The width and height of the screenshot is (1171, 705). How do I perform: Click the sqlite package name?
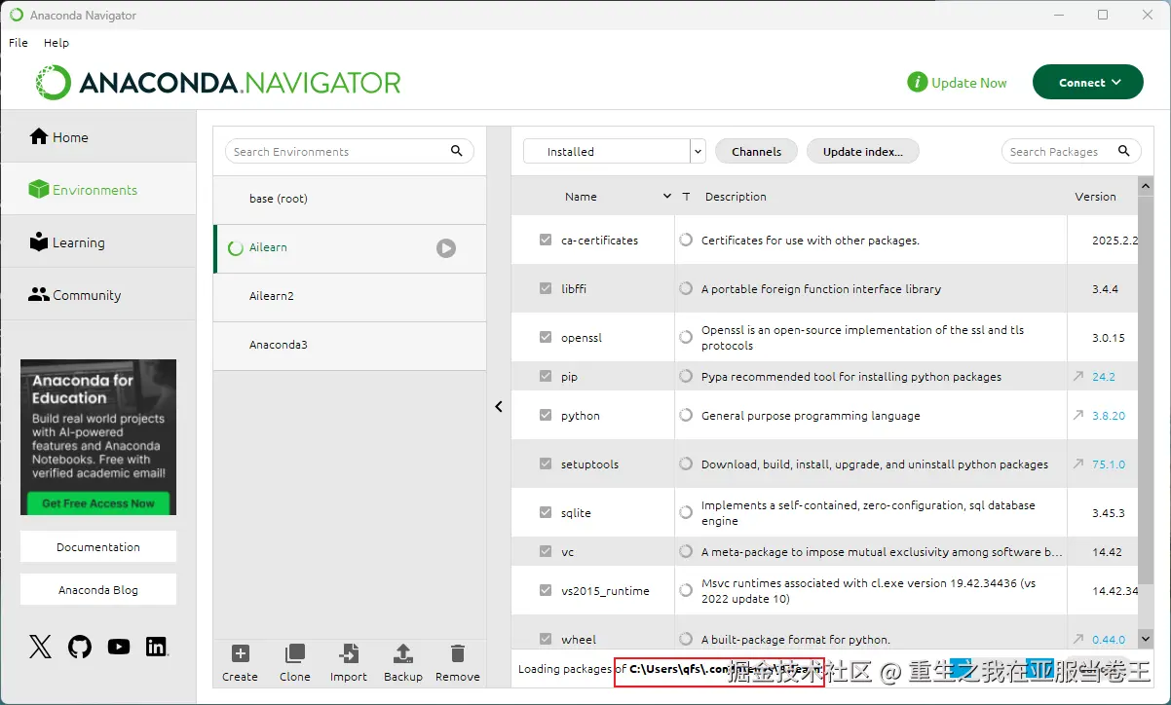click(576, 512)
